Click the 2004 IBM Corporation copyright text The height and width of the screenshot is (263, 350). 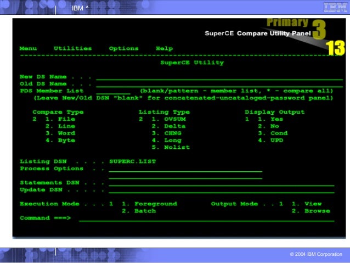(316, 254)
